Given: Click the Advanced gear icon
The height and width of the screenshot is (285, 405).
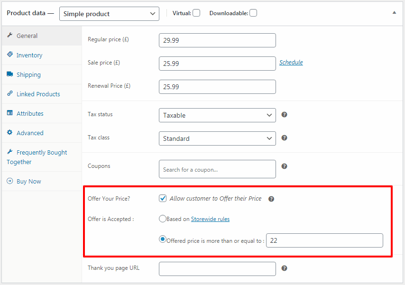Looking at the screenshot, I should 10,132.
